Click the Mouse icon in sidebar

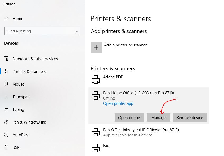tap(7, 84)
